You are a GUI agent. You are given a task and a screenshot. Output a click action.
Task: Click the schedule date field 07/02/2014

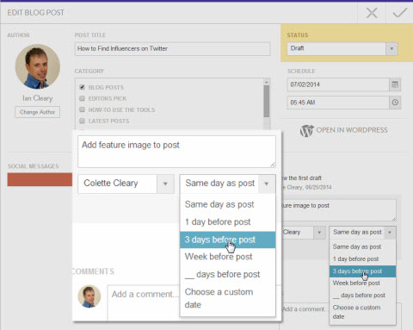(338, 84)
